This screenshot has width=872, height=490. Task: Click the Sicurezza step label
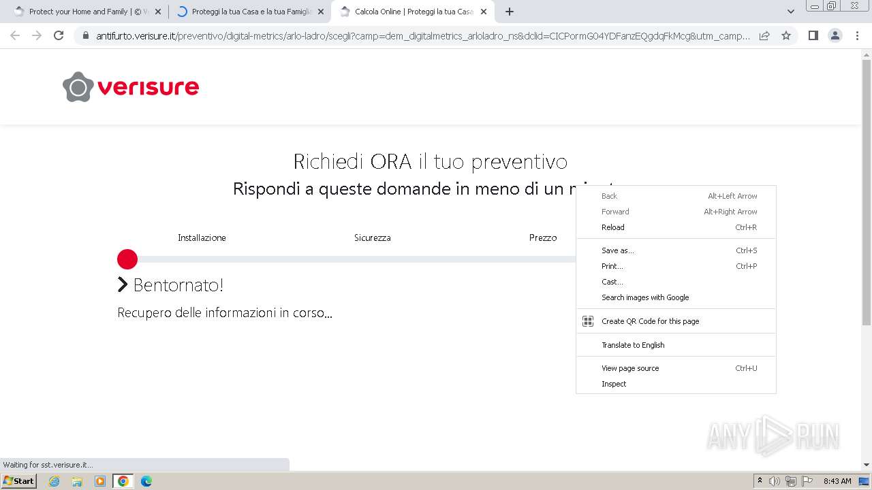tap(372, 238)
